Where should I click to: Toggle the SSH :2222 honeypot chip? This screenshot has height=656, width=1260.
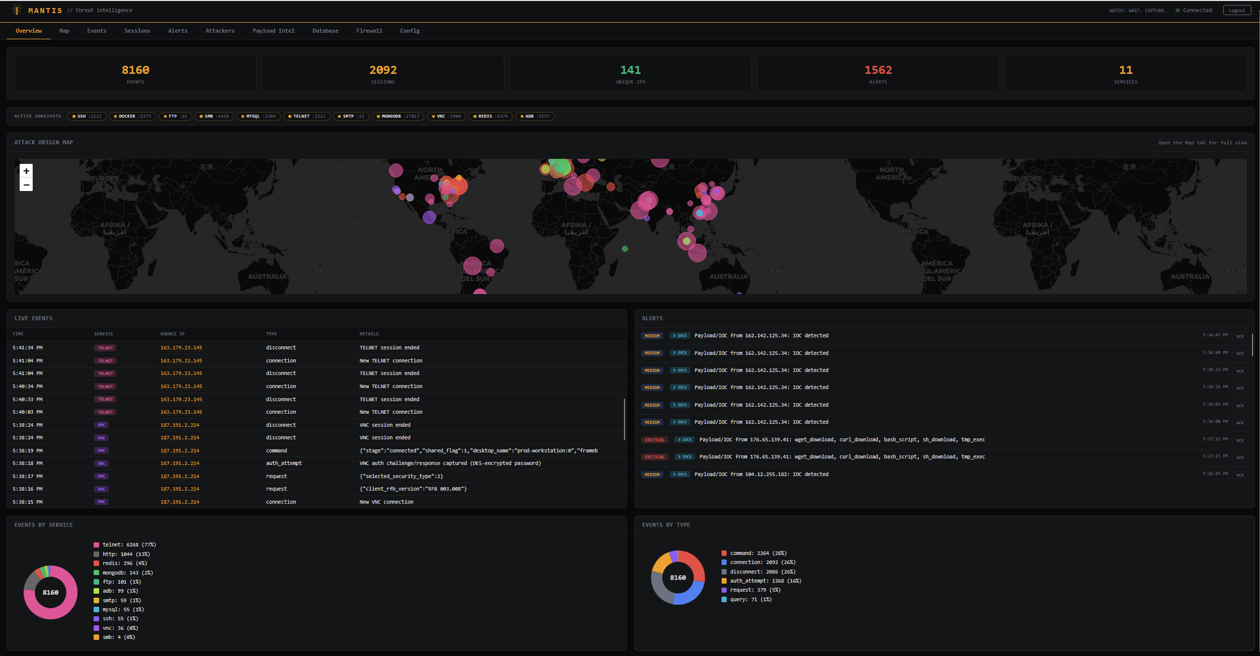86,116
